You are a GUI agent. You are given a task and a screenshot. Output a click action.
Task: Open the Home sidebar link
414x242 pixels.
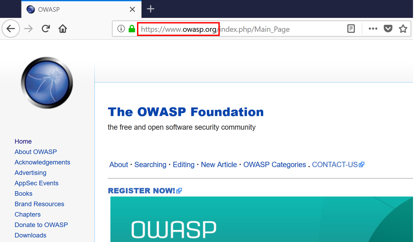(23, 141)
